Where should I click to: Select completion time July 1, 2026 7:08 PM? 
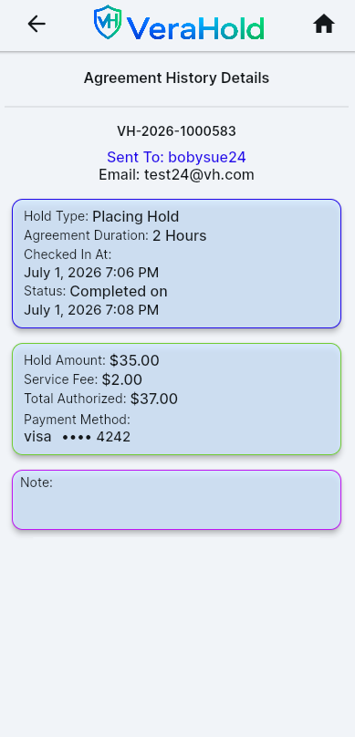(91, 310)
